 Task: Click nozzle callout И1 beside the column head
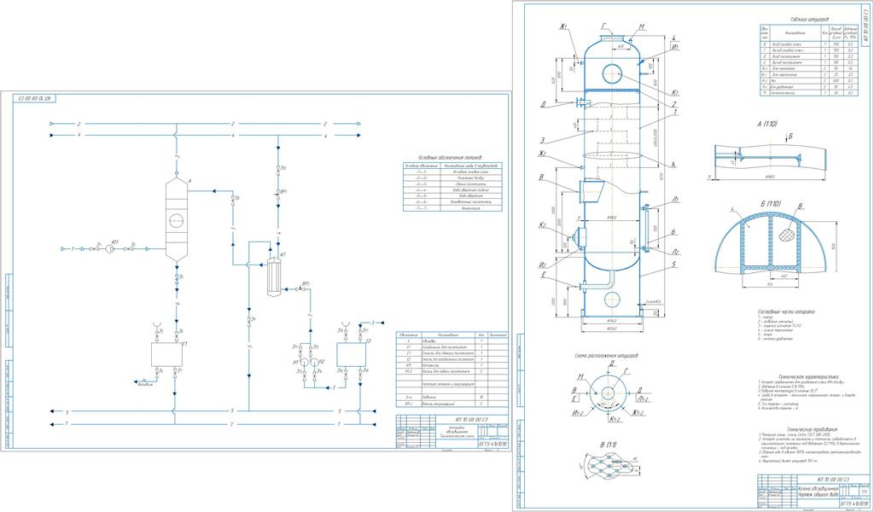(x=674, y=47)
